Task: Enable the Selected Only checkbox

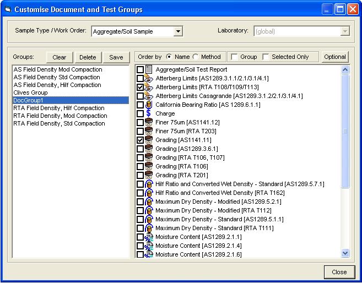Action: [267, 57]
